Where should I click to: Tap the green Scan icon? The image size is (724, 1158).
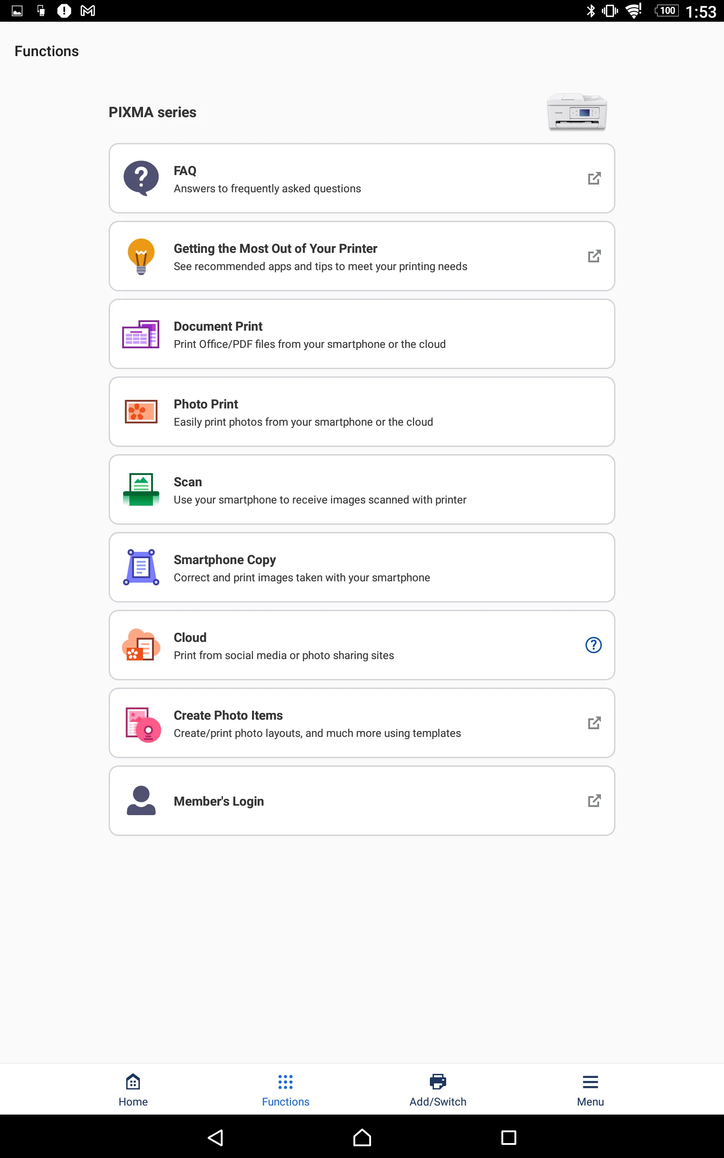pos(141,489)
